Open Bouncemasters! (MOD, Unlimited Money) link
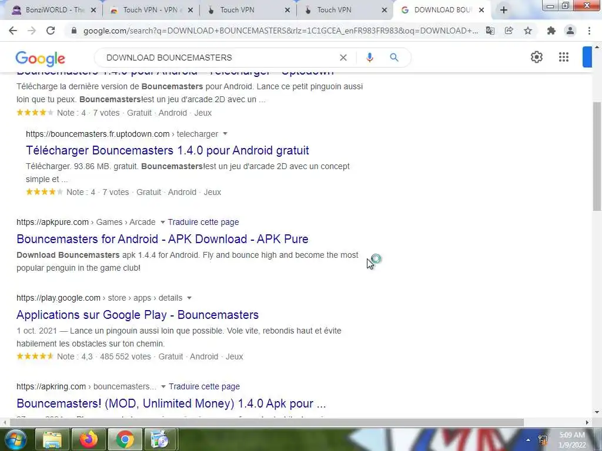The image size is (602, 451). [171, 403]
